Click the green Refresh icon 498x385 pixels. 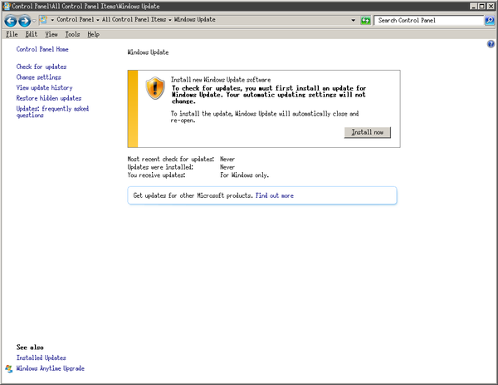[x=365, y=21]
